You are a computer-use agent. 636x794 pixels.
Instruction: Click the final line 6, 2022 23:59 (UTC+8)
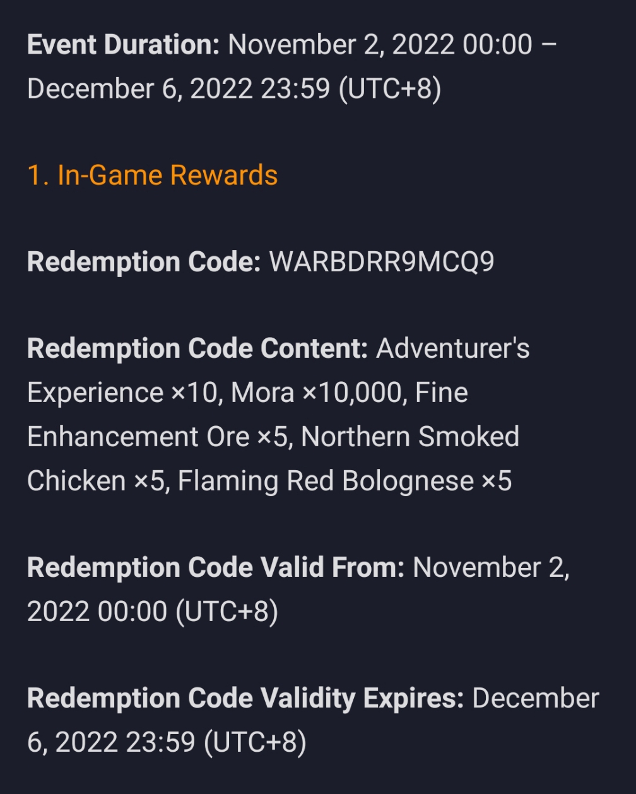point(167,742)
